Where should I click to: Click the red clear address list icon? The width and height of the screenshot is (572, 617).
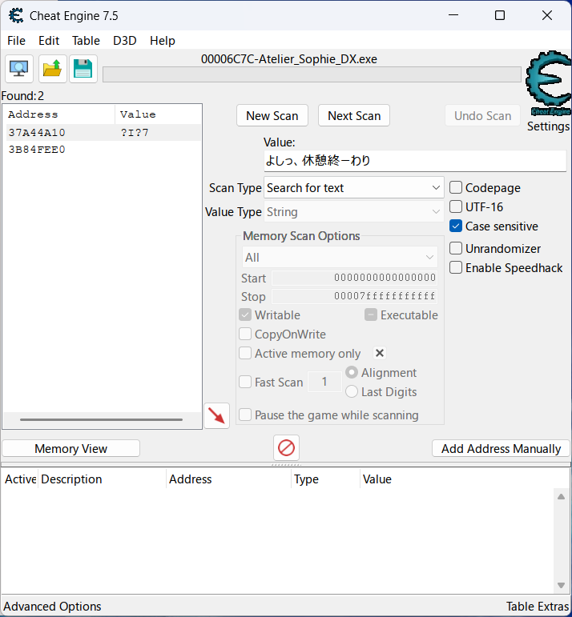click(286, 447)
